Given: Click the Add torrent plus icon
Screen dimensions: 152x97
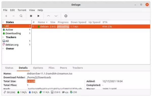Looking at the screenshot, I should (x=6, y=16).
